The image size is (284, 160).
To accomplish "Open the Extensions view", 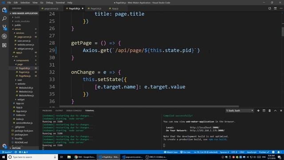I will point(4,45).
